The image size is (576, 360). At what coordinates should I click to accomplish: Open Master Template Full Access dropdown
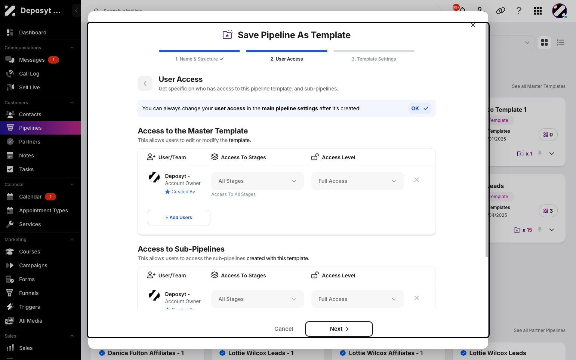(x=358, y=181)
